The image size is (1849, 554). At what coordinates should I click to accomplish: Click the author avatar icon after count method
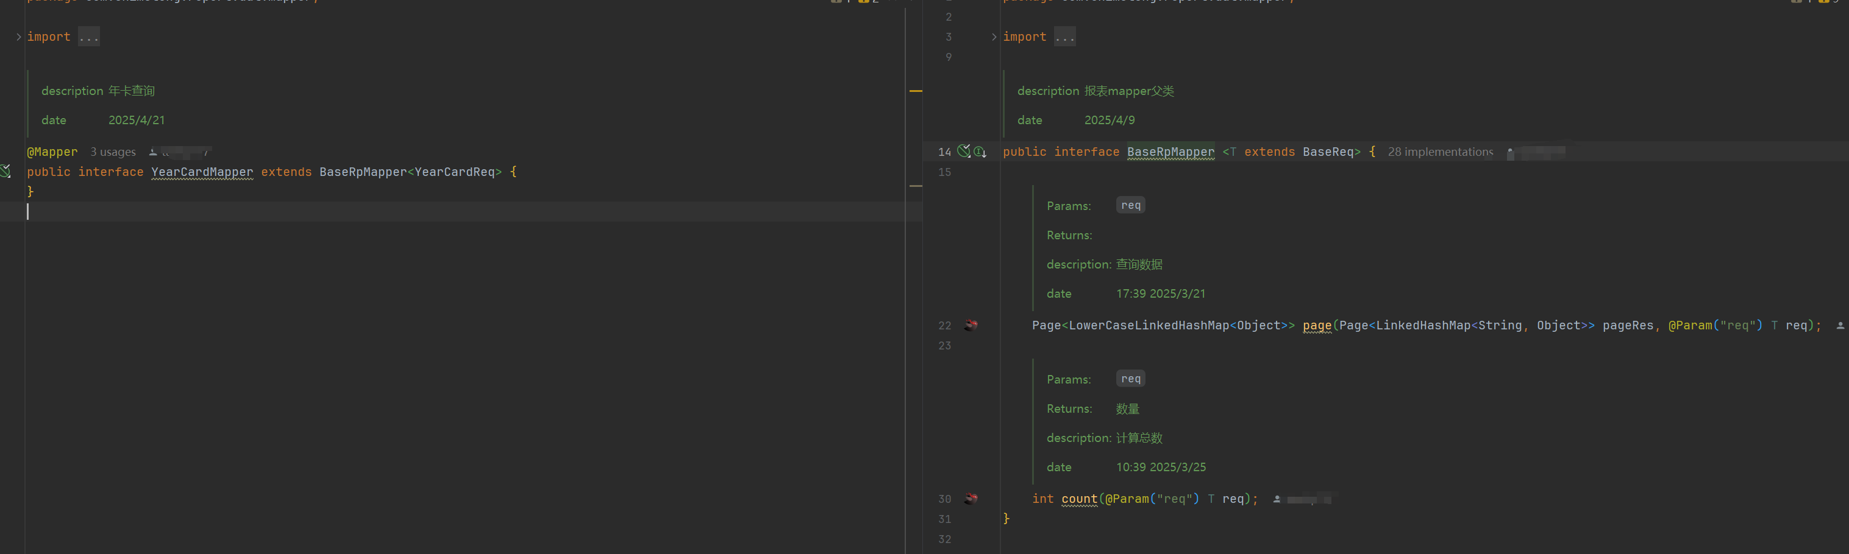pyautogui.click(x=1278, y=499)
